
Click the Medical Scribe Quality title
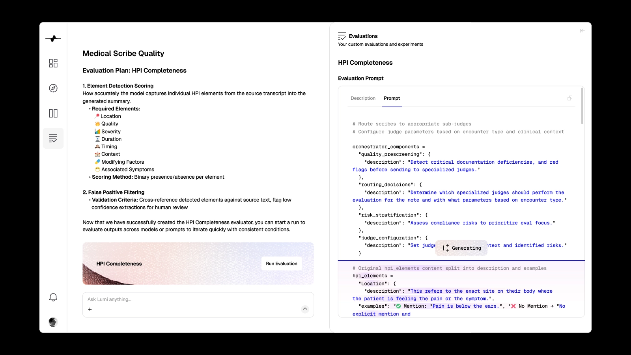click(123, 53)
